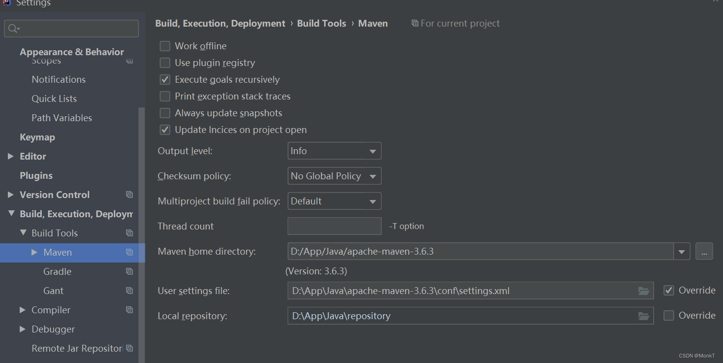Uncheck Execute goals recursively
Image resolution: width=723 pixels, height=363 pixels.
tap(165, 80)
